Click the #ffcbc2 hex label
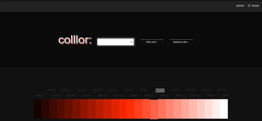Image resolution: width=262 pixels, height=121 pixels. point(206,90)
